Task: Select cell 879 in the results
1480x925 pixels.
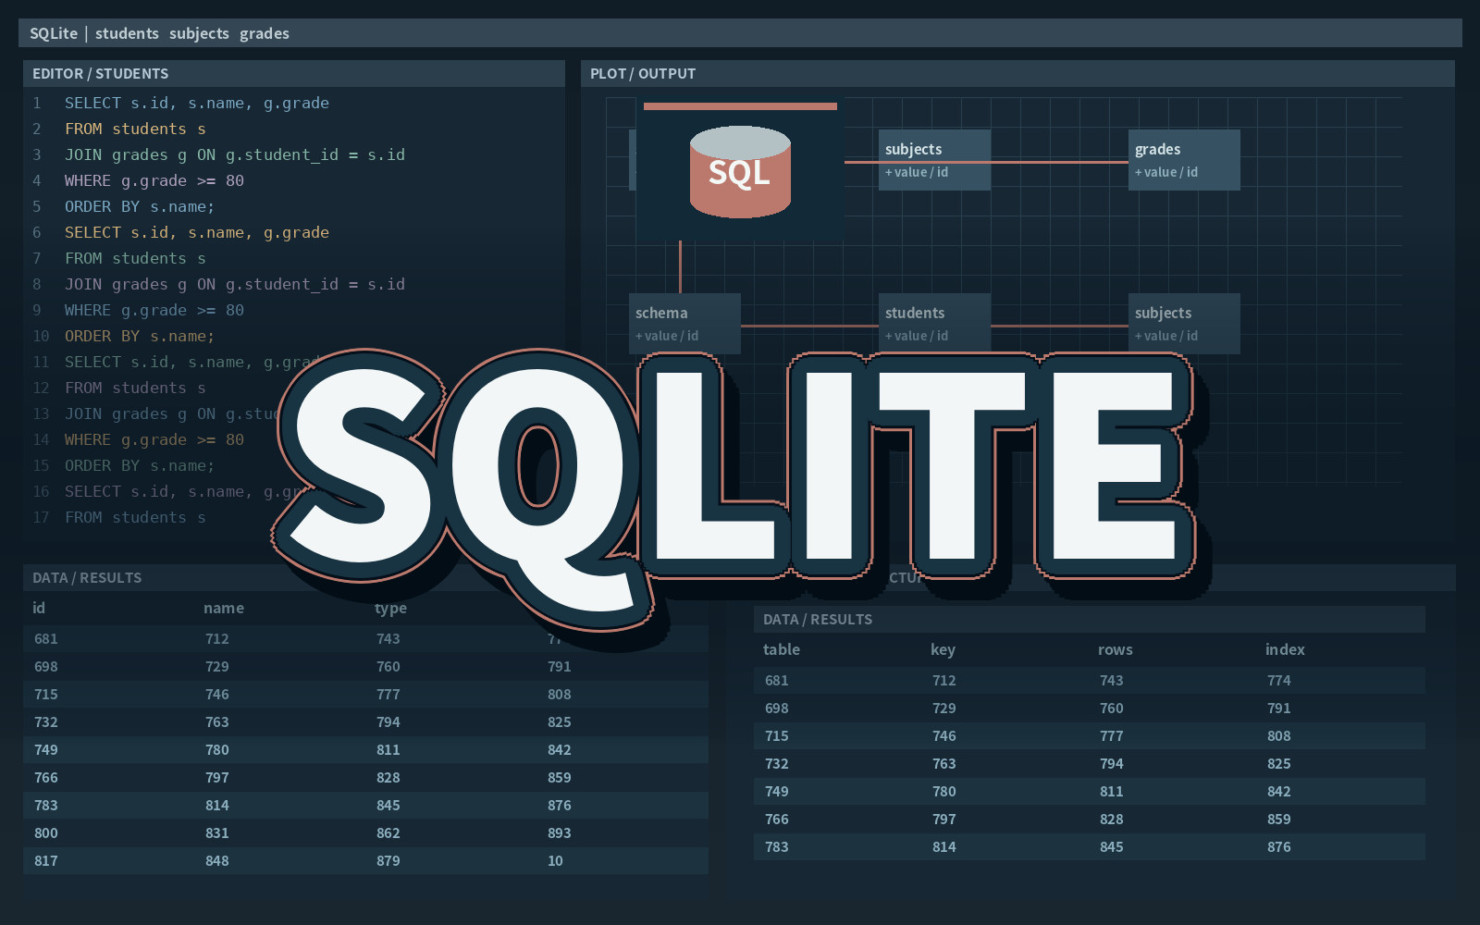Action: tap(388, 860)
